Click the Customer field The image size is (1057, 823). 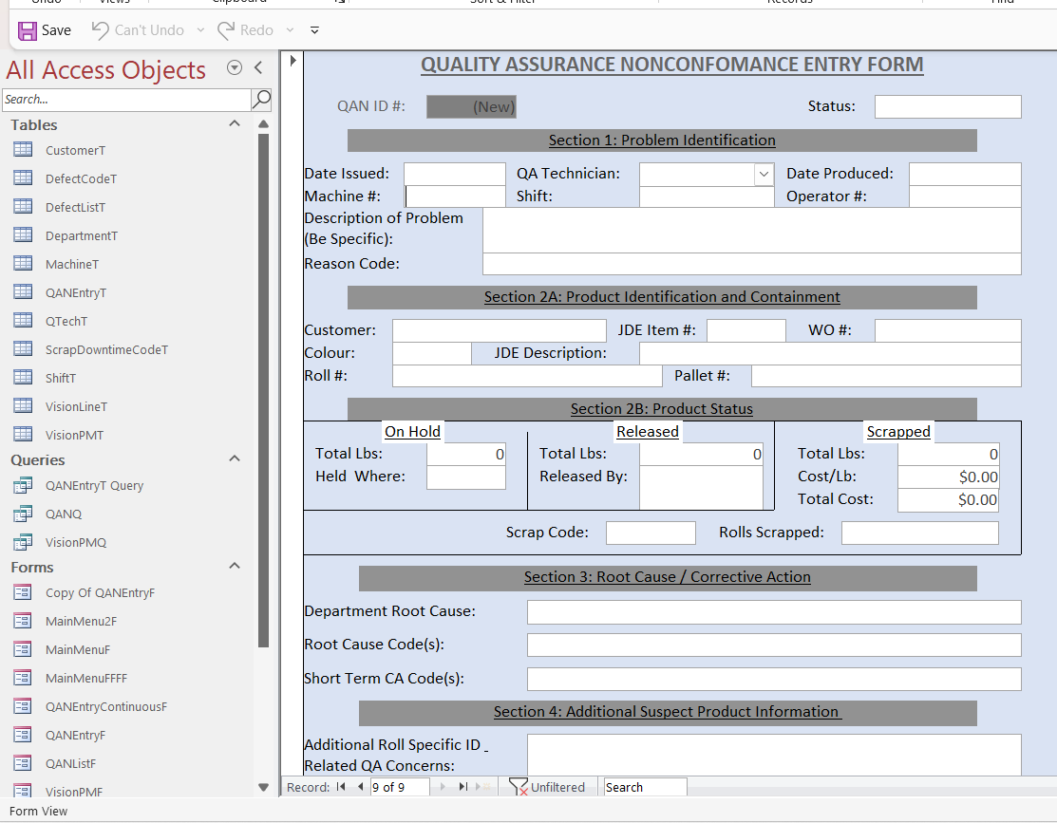[x=499, y=330]
